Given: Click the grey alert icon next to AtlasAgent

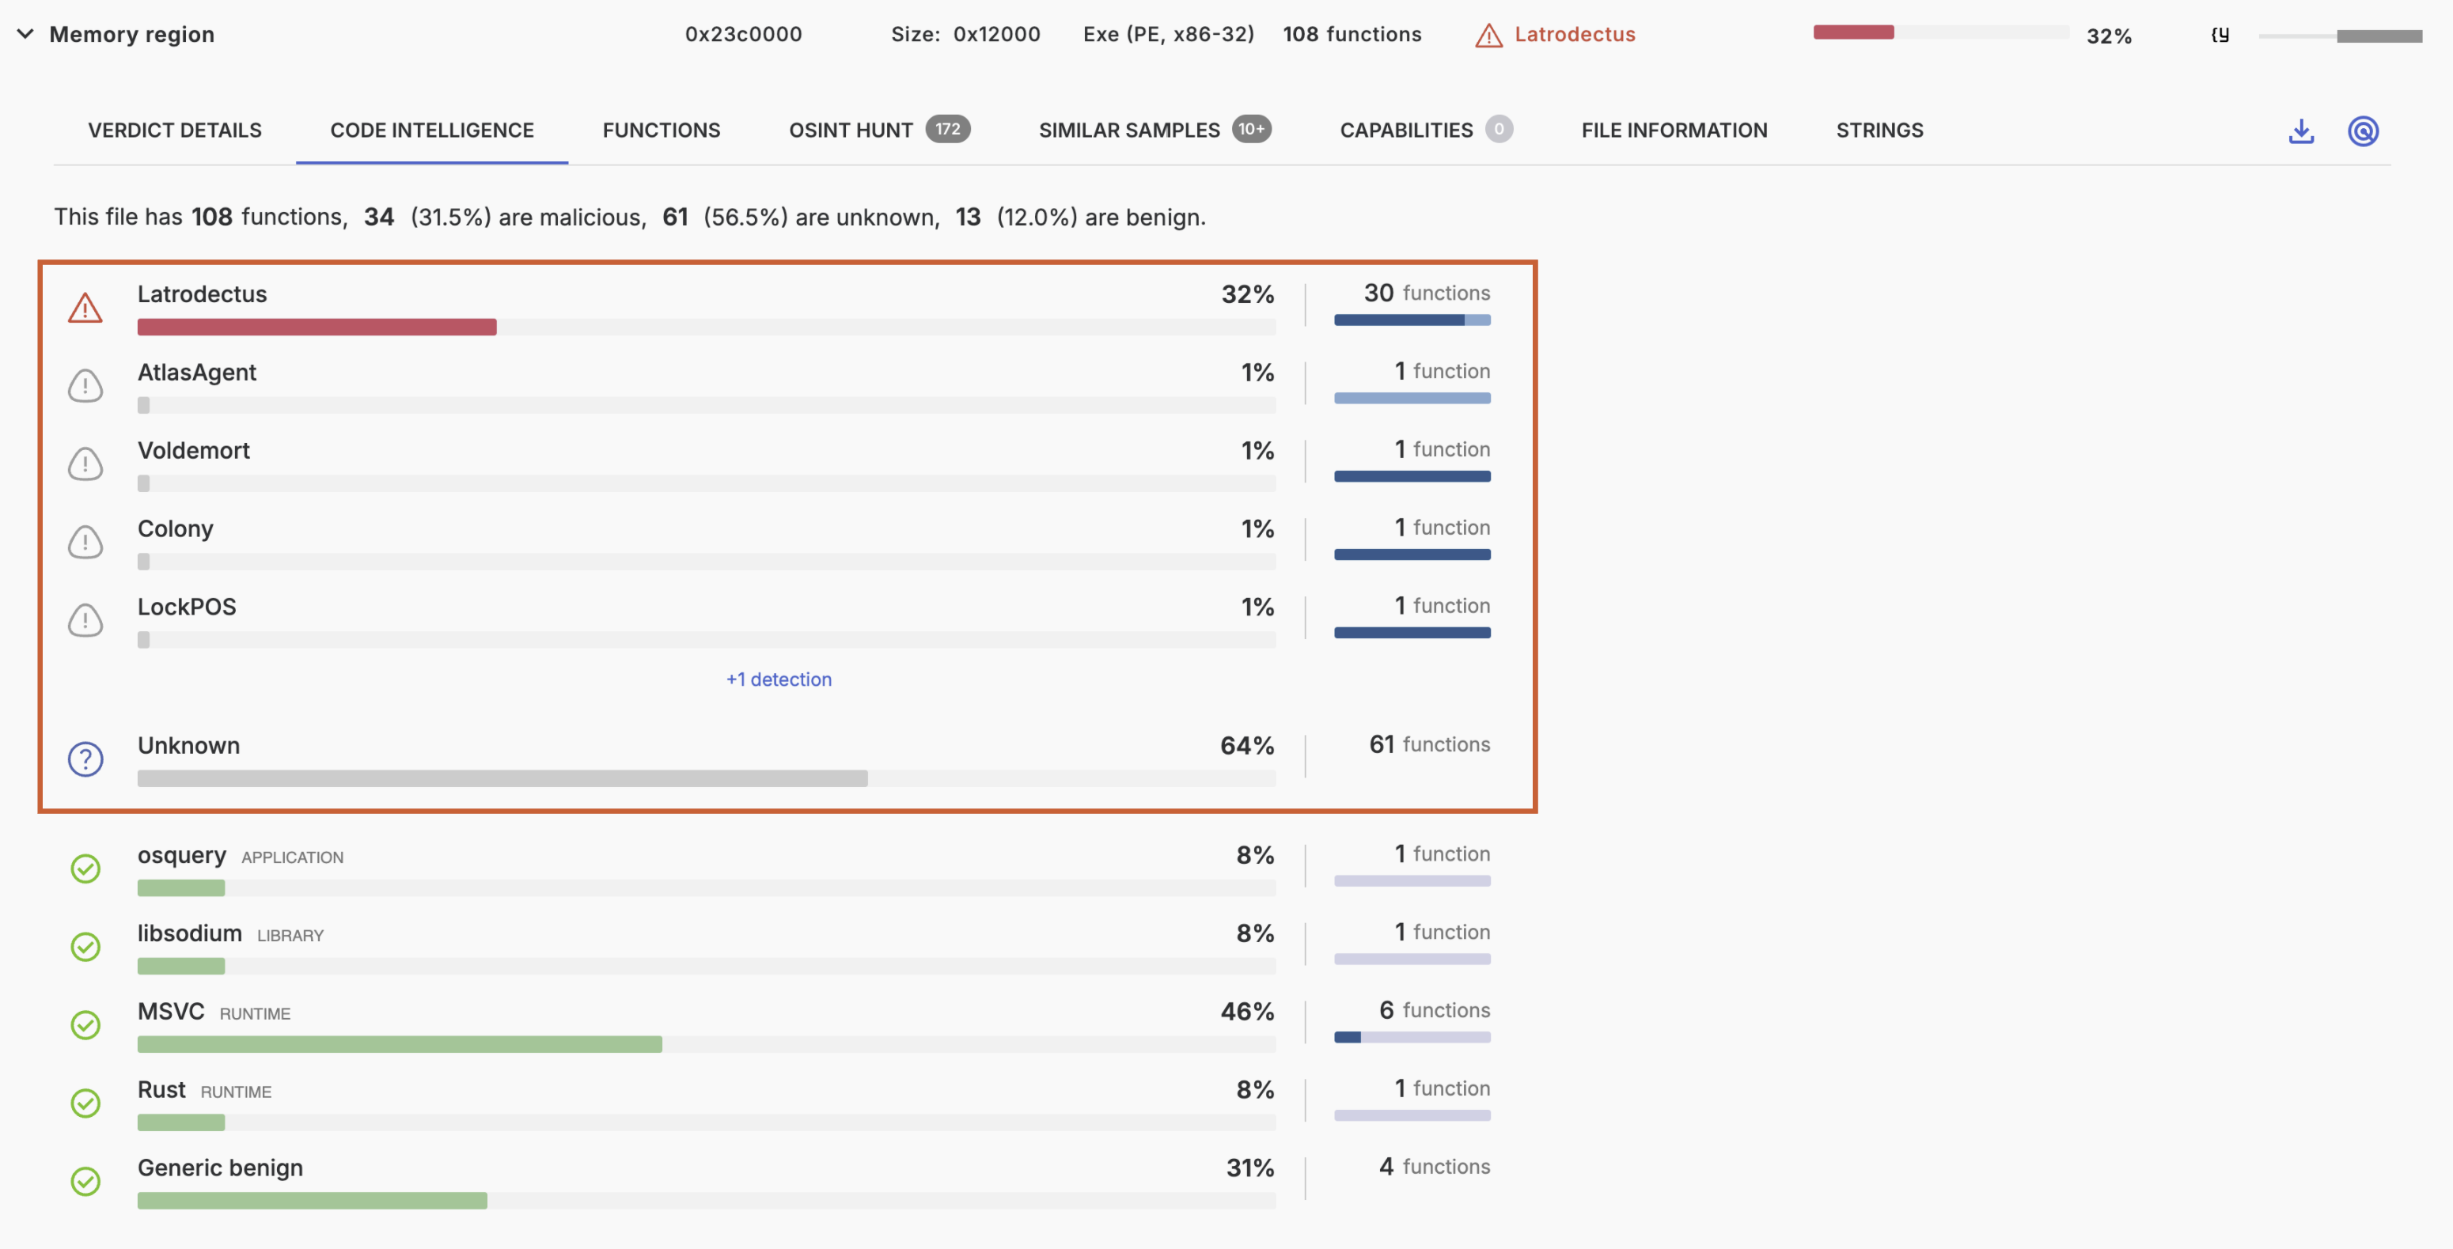Looking at the screenshot, I should [x=85, y=385].
